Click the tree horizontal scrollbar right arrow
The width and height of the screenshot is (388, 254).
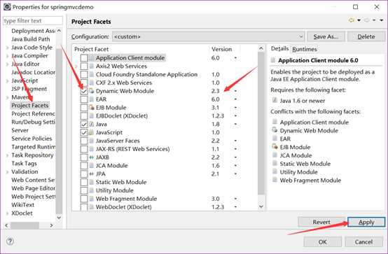[51, 225]
